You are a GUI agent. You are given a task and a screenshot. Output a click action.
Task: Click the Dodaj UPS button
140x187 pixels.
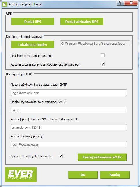tap(33, 22)
